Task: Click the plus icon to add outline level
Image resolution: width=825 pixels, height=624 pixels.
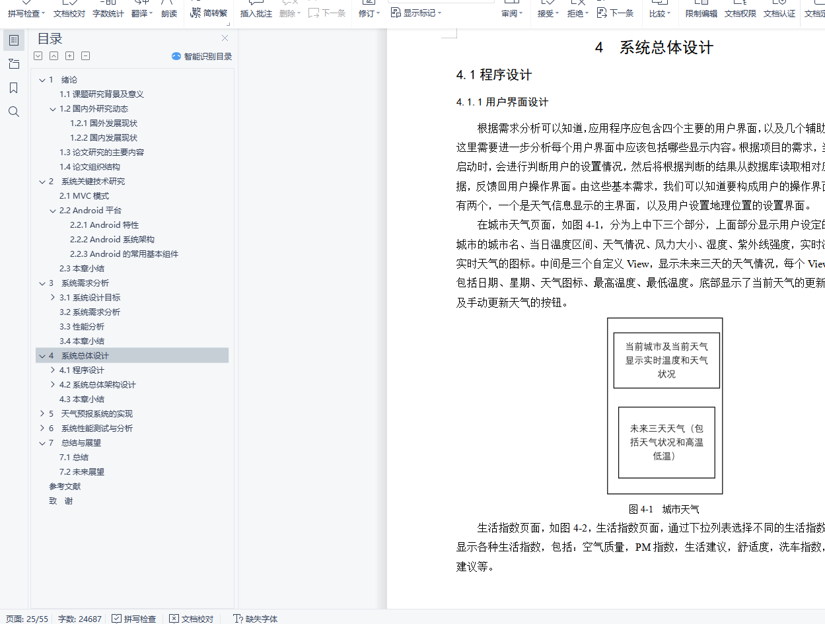Action: coord(70,56)
